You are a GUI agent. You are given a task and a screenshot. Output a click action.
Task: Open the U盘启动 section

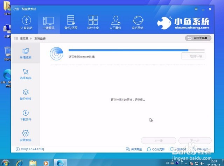pos(27,22)
